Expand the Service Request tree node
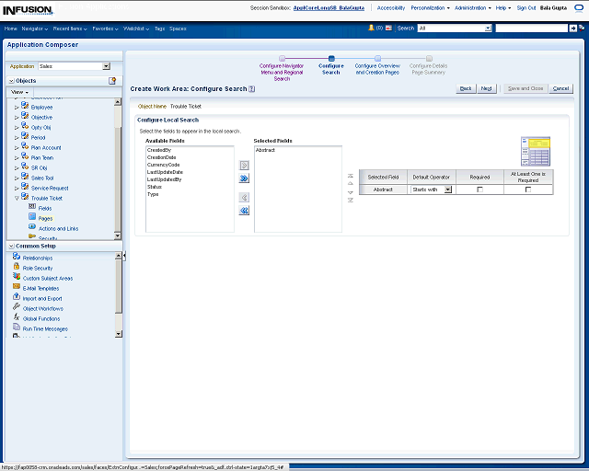Viewport: 589px width, 471px height. click(16, 188)
